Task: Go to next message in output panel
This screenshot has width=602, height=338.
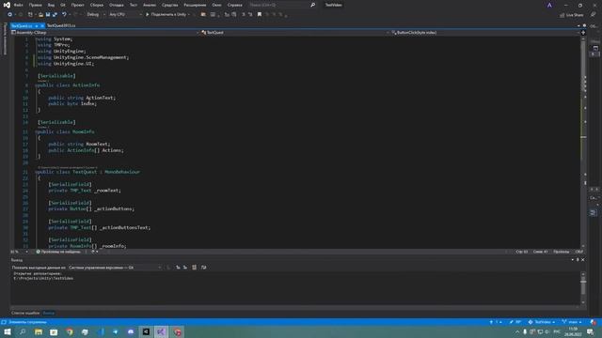Action: point(185,268)
